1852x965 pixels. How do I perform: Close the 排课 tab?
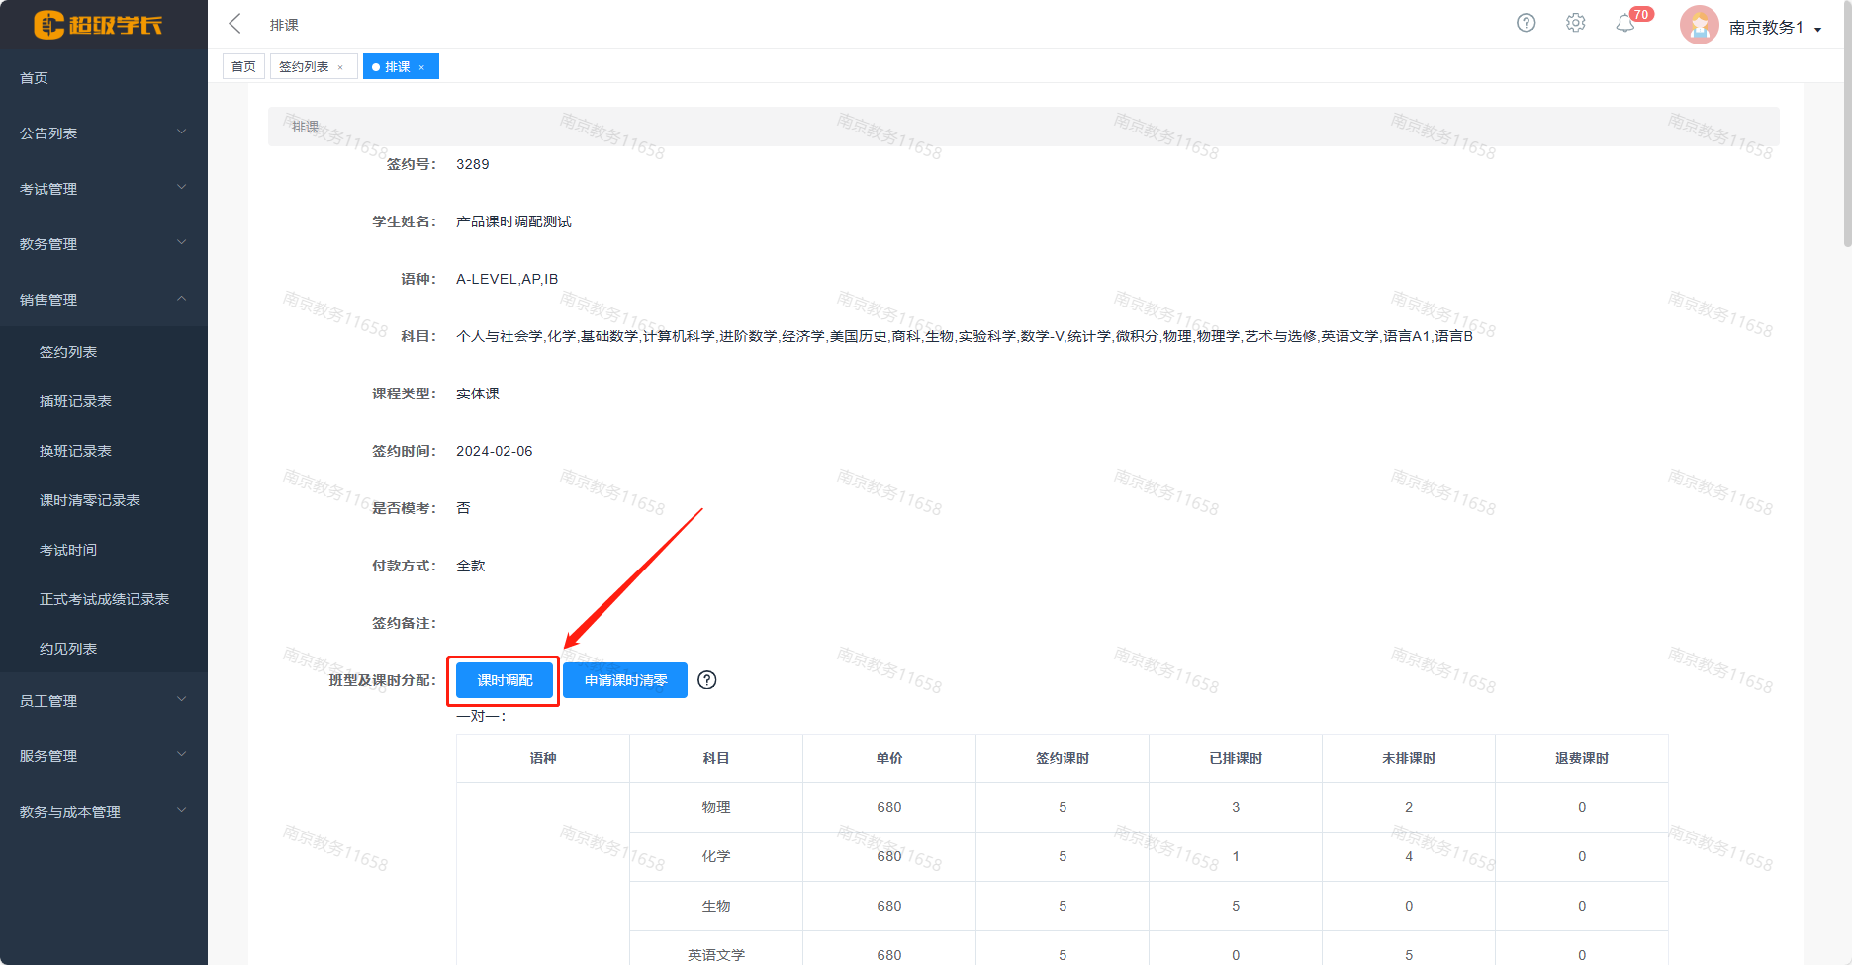[x=422, y=67]
